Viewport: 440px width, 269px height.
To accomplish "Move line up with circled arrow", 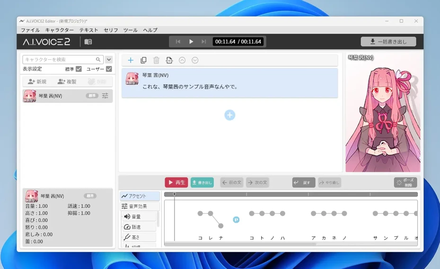I will [x=182, y=60].
